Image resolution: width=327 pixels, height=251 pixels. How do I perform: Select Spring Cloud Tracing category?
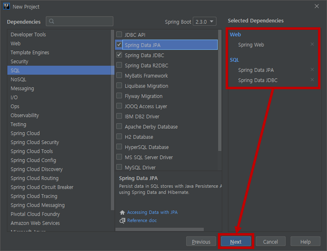point(59,196)
